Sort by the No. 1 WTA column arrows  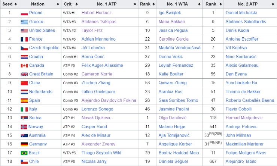pos(199,4)
